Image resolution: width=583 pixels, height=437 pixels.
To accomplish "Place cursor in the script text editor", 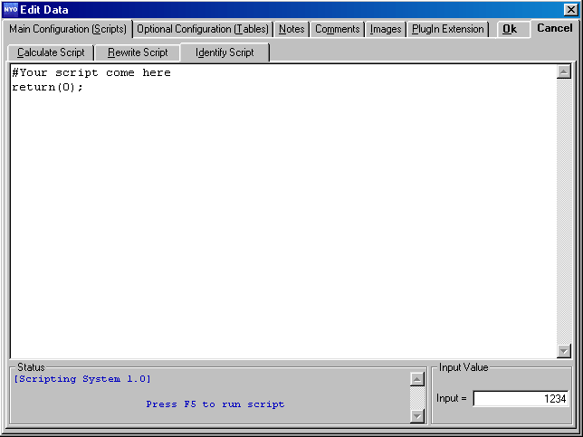I will 283,211.
